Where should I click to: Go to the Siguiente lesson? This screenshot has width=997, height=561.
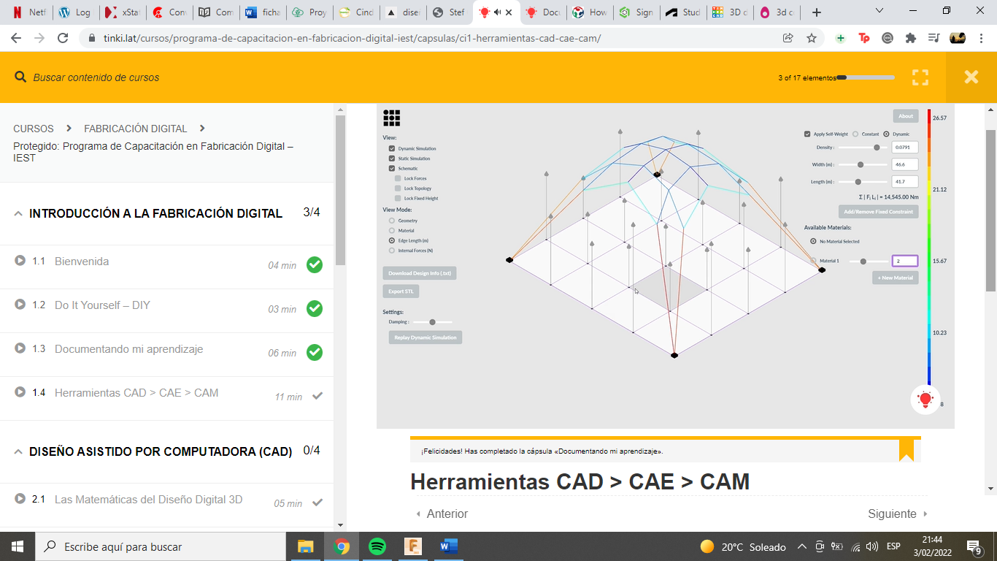898,514
